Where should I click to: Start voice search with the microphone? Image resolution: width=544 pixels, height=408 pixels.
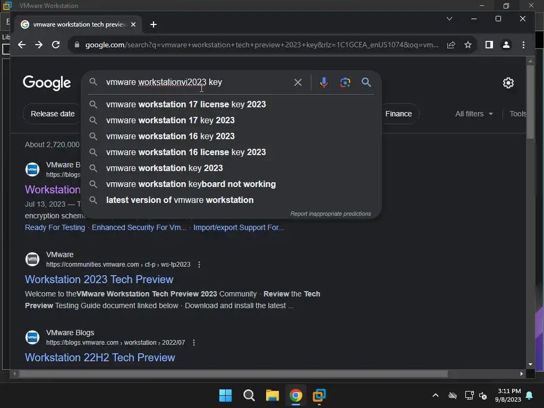tap(324, 82)
